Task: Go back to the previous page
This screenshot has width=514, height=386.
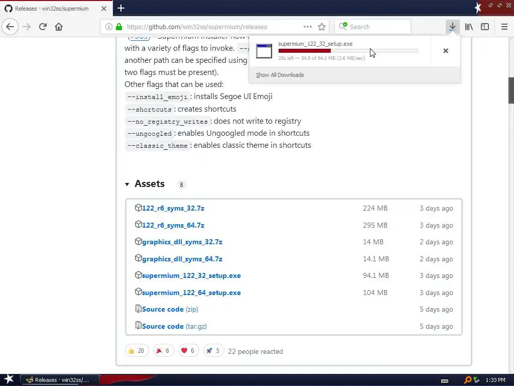Action: [10, 27]
